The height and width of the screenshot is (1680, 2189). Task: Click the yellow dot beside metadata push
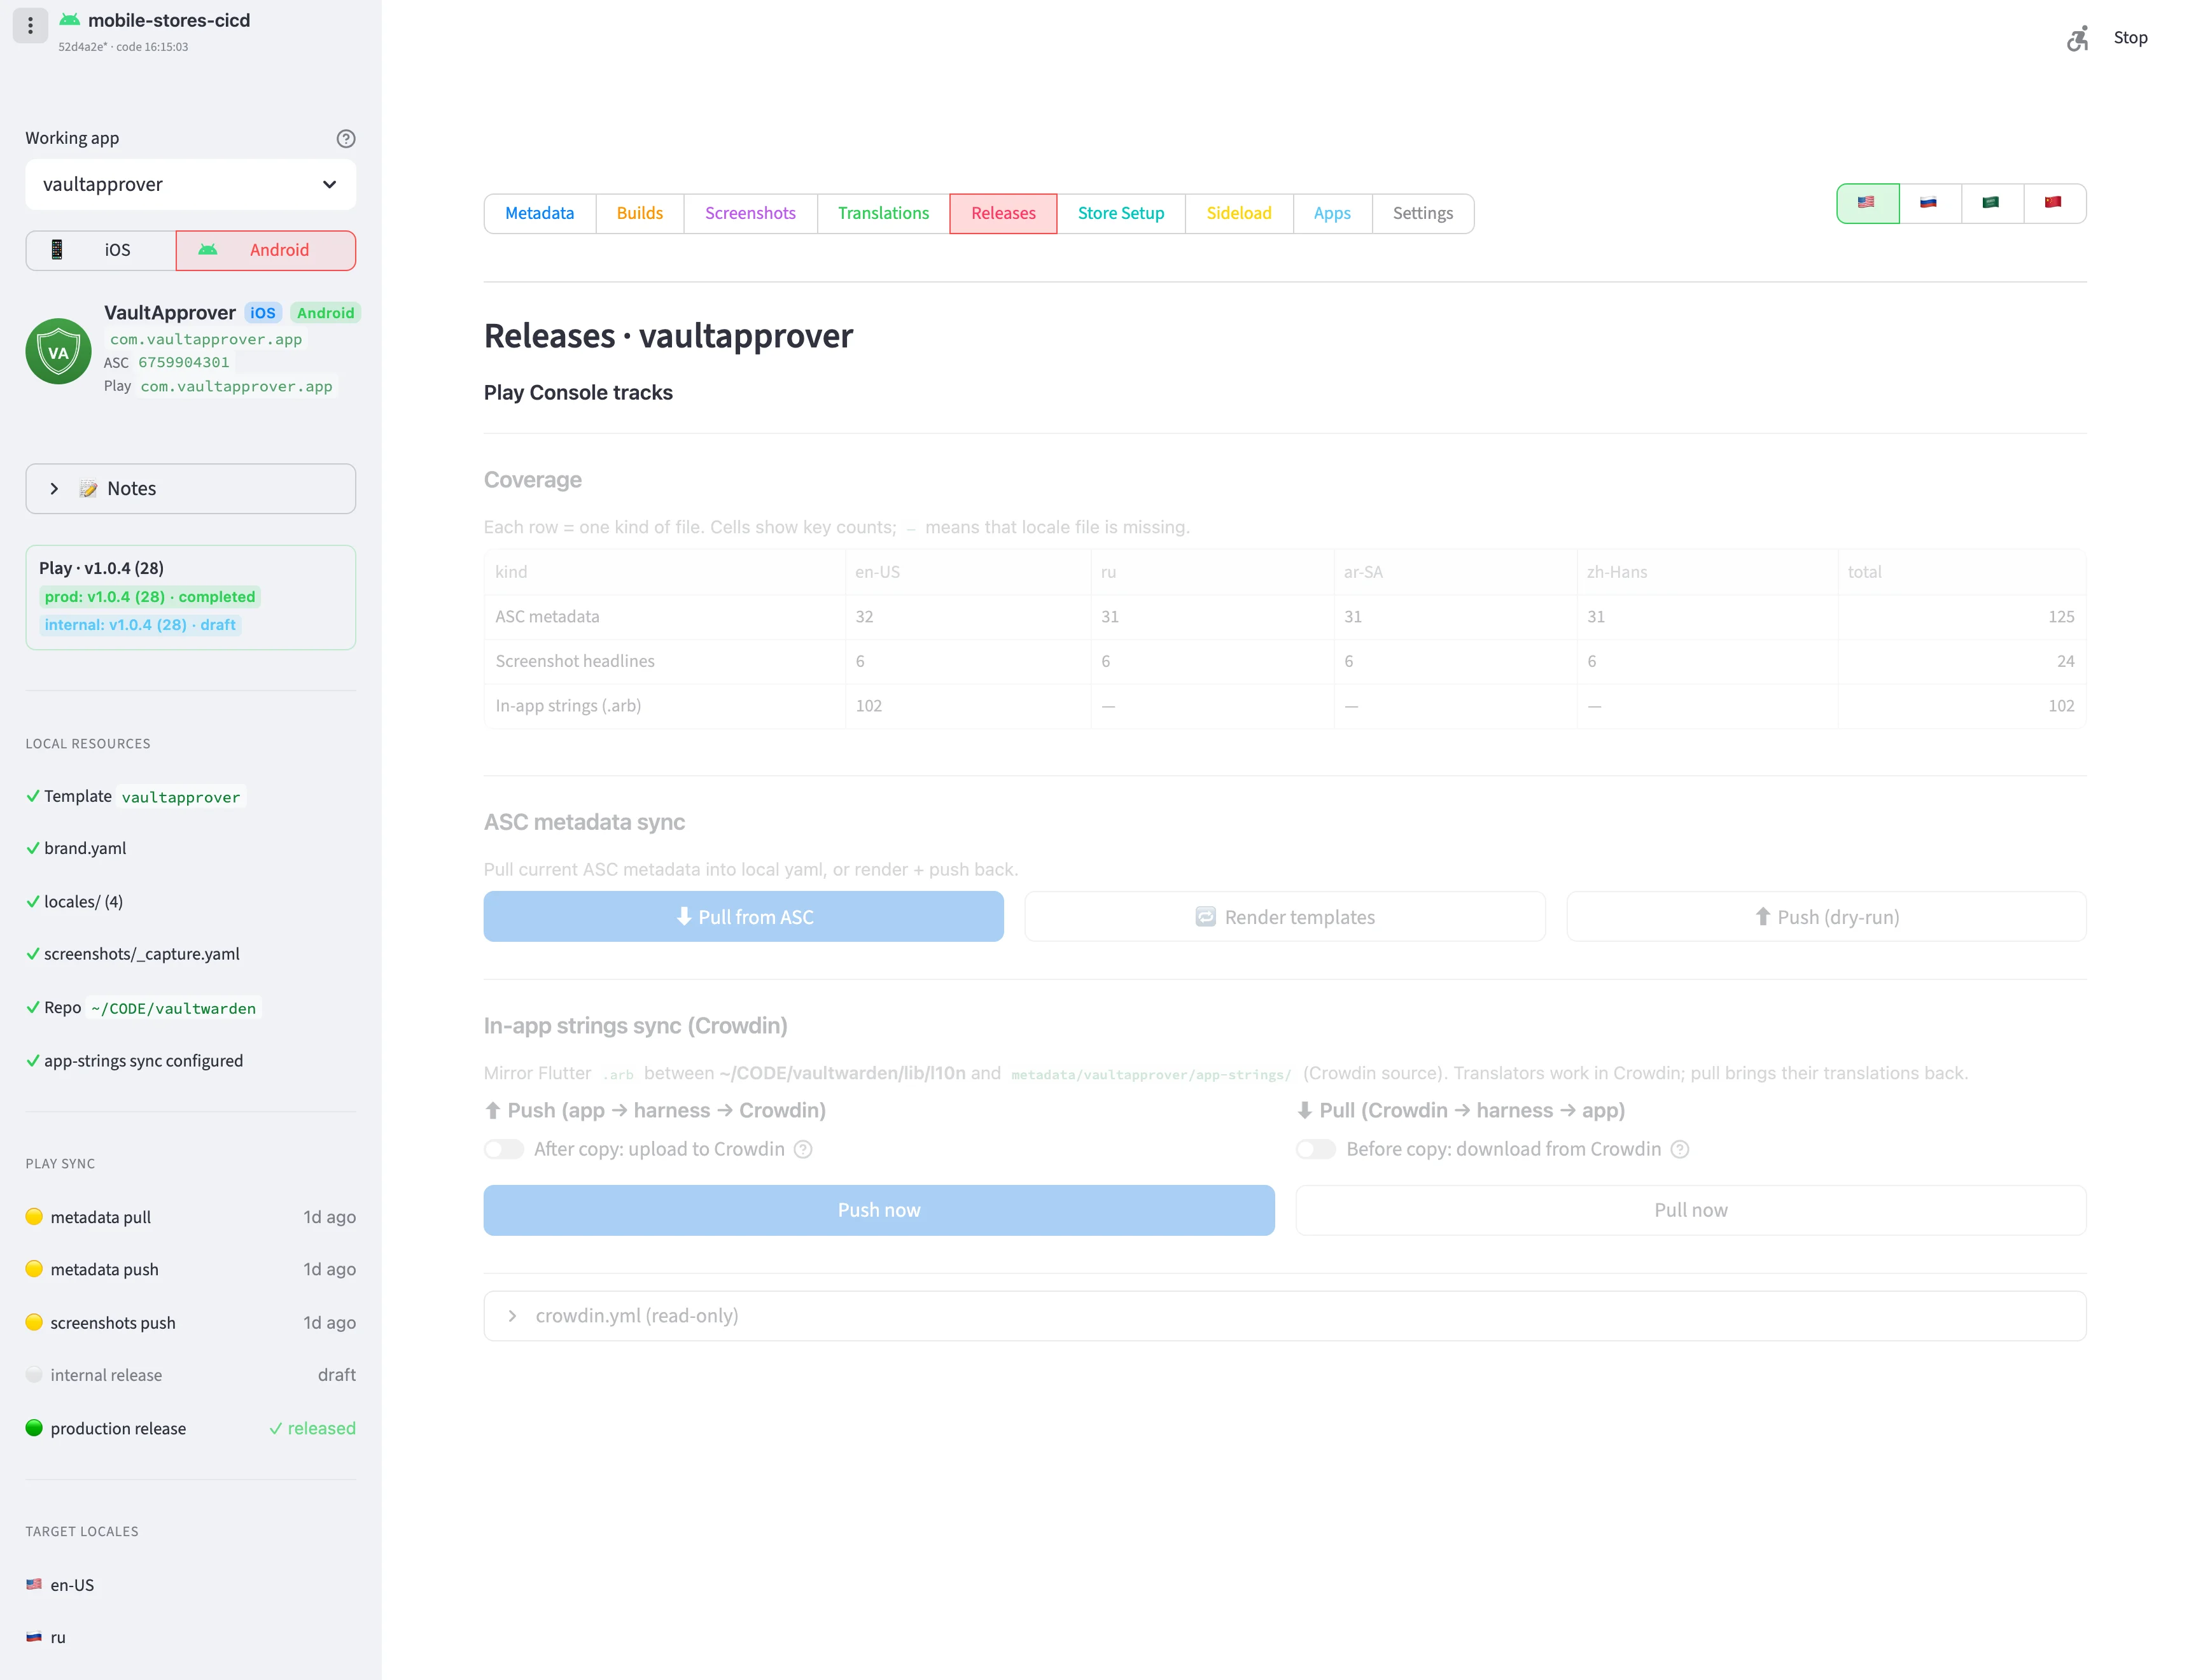[34, 1269]
